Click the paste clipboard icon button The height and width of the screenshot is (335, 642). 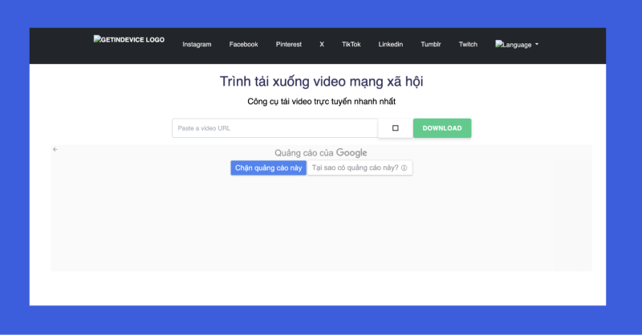[x=396, y=128]
